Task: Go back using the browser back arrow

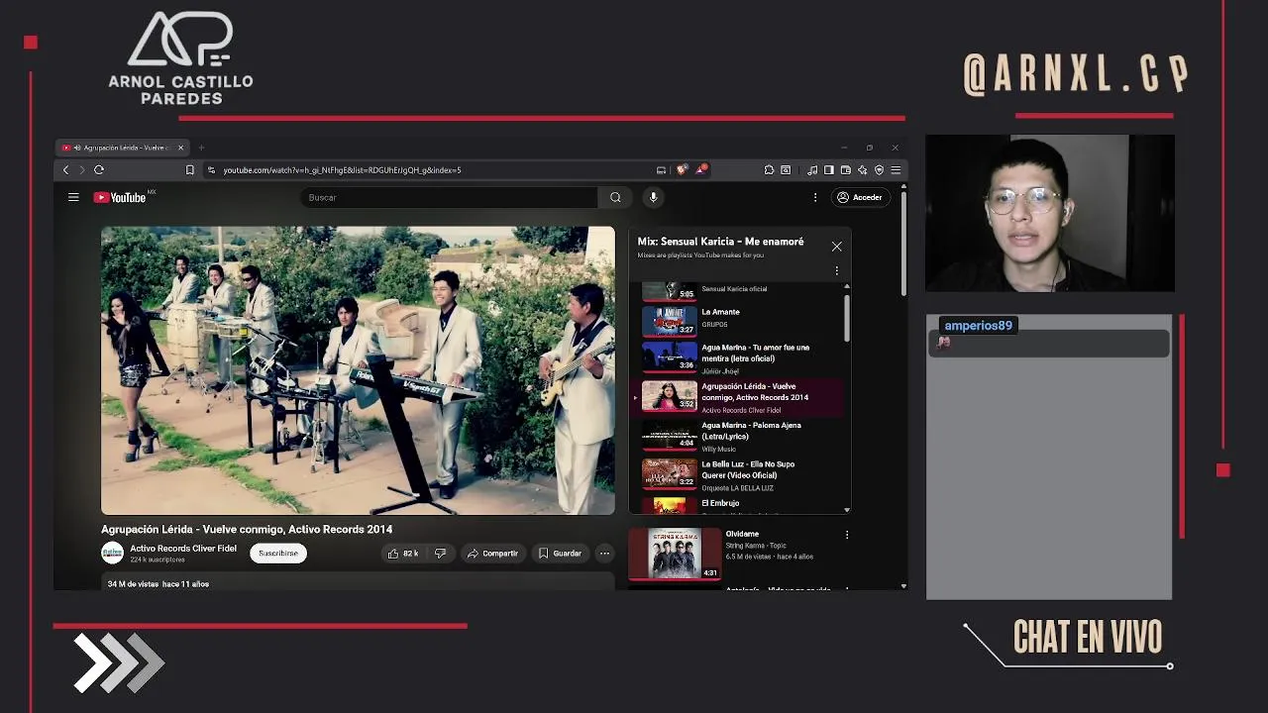Action: [65, 170]
